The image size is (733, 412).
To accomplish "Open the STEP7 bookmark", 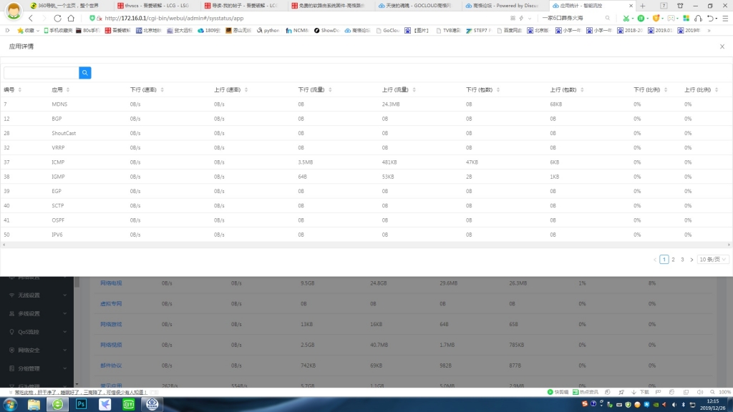I will (x=477, y=30).
